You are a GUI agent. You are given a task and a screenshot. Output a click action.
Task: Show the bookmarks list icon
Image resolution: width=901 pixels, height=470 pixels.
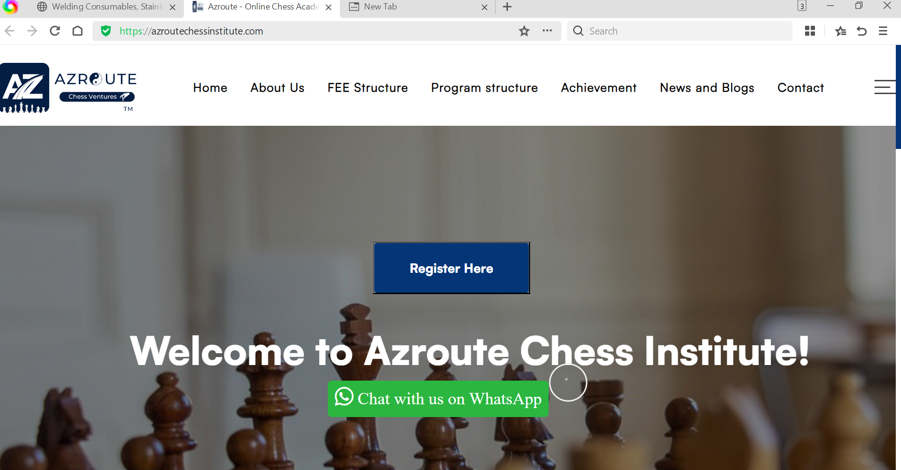[x=840, y=31]
